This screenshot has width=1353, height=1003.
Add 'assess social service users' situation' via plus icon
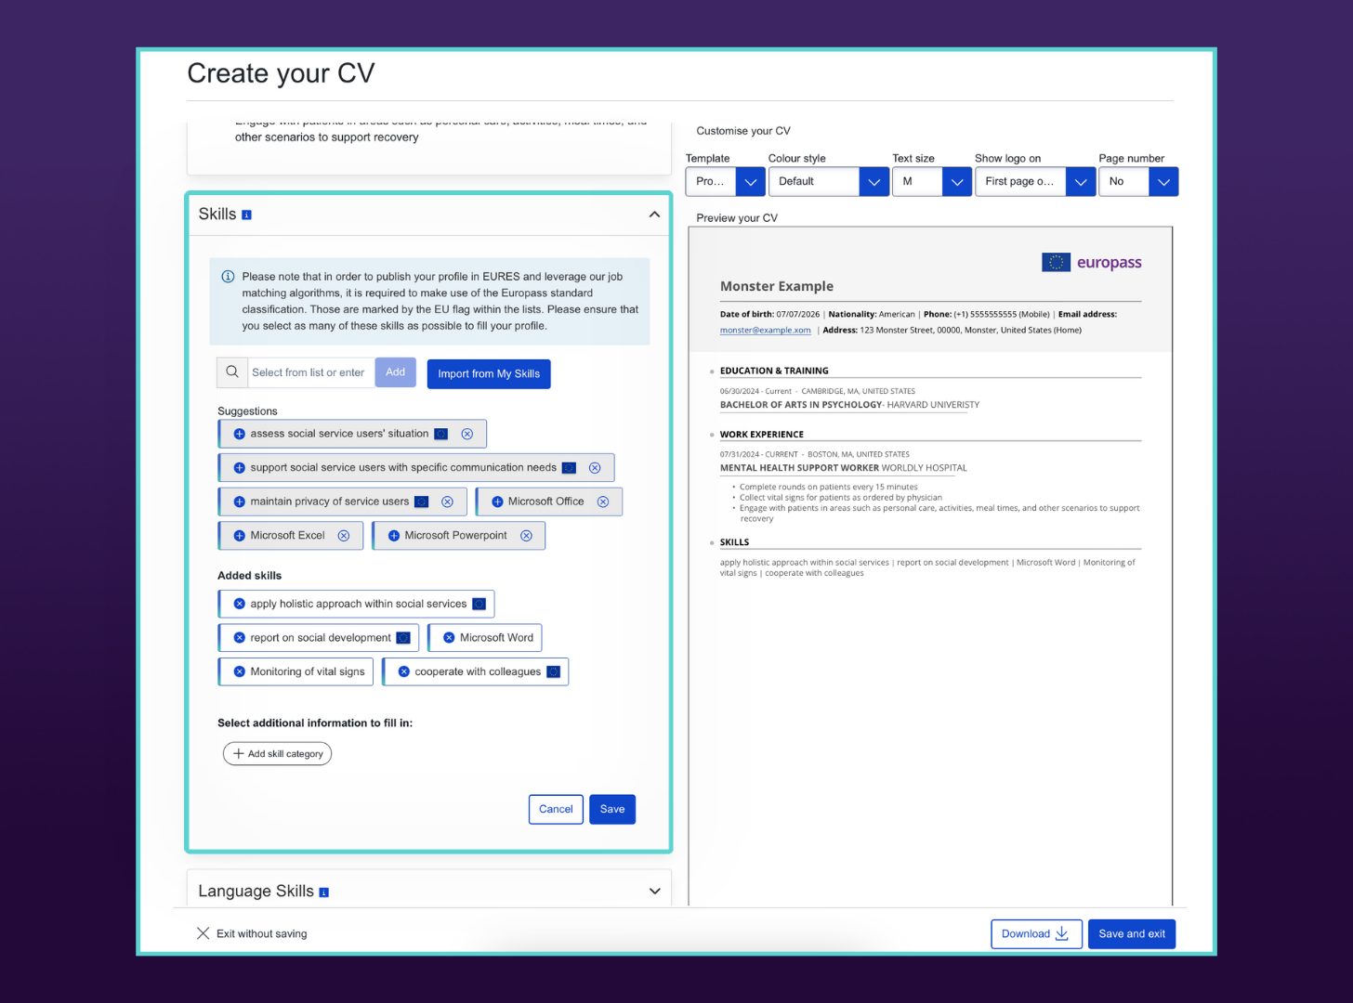(239, 434)
